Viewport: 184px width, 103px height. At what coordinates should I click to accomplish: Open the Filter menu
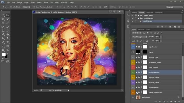(46, 2)
